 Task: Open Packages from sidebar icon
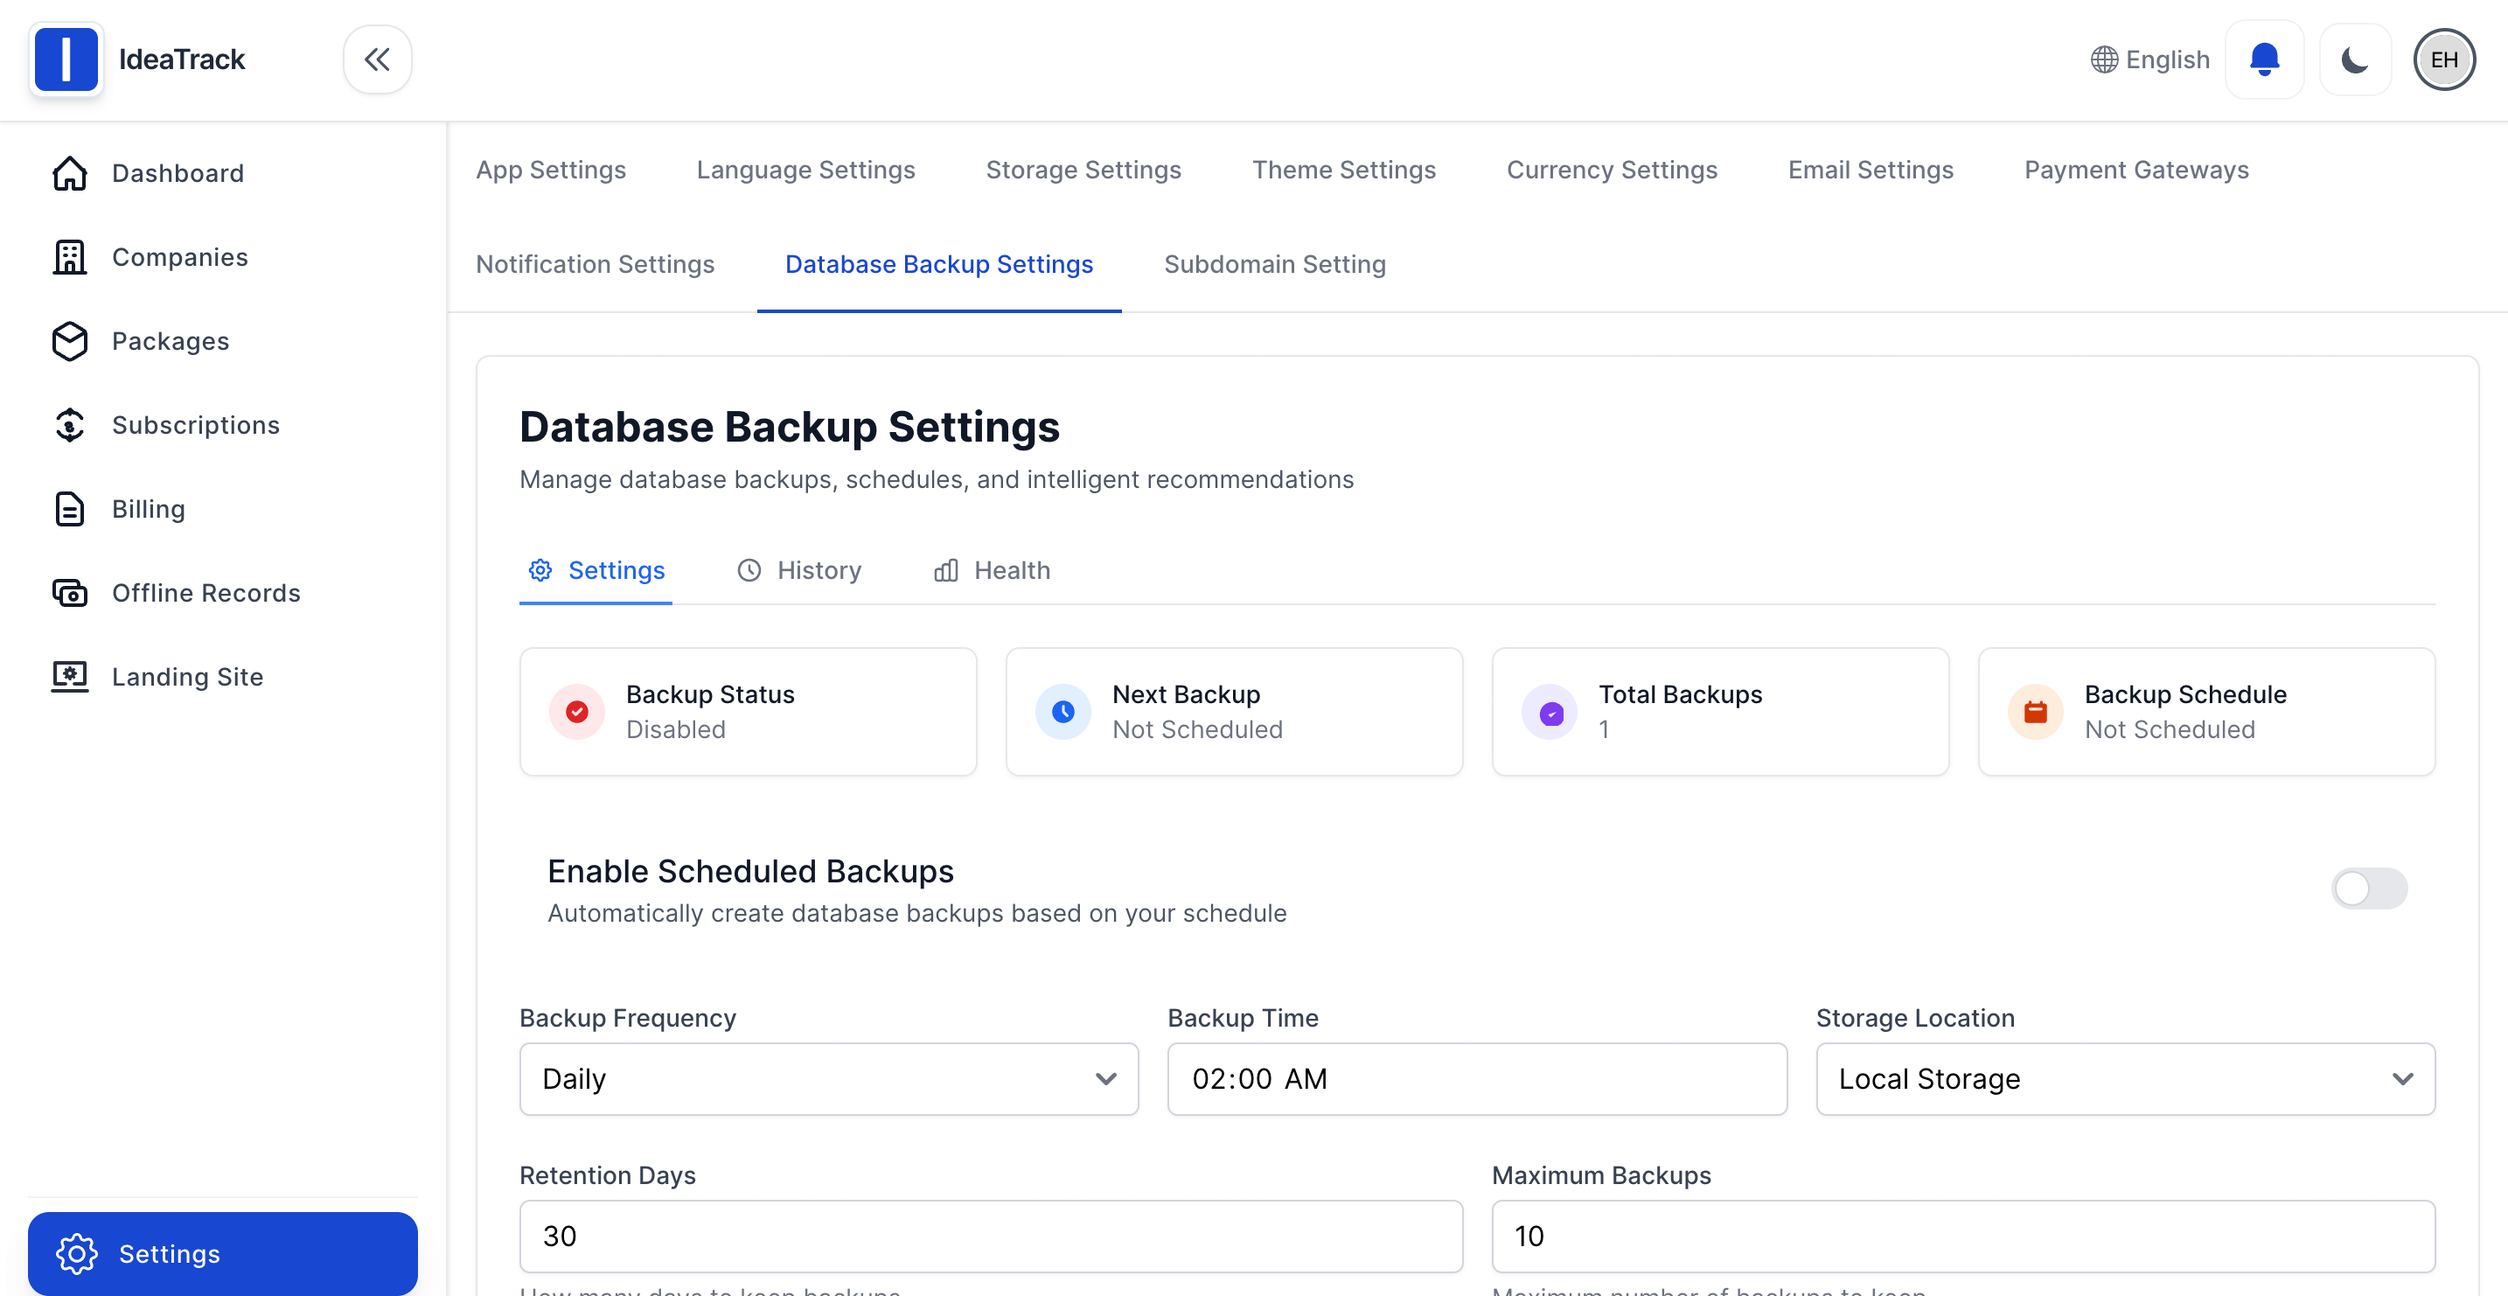[x=70, y=341]
